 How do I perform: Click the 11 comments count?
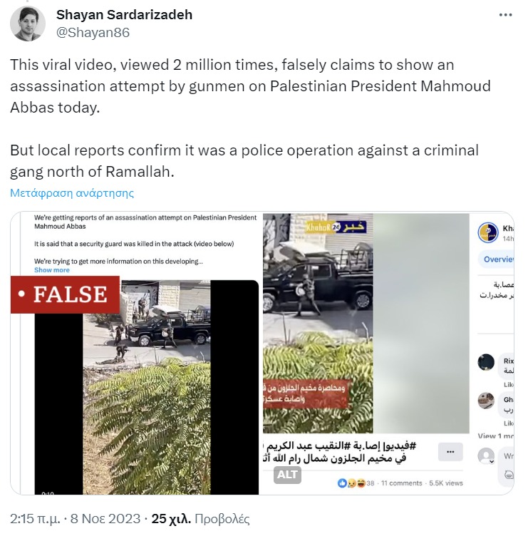[402, 483]
